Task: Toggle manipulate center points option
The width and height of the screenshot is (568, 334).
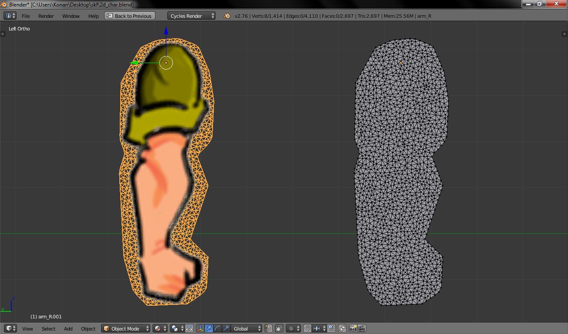Action: (189, 328)
